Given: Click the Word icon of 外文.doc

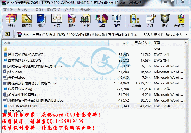Looking at the screenshot, I should tap(5, 72).
